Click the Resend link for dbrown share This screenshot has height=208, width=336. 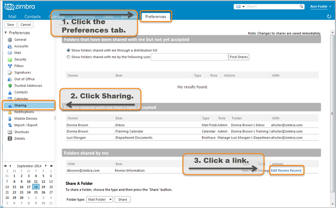[x=296, y=171]
